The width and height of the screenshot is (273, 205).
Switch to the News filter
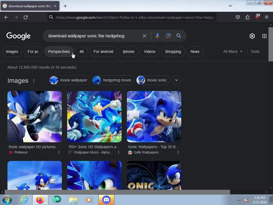click(195, 52)
